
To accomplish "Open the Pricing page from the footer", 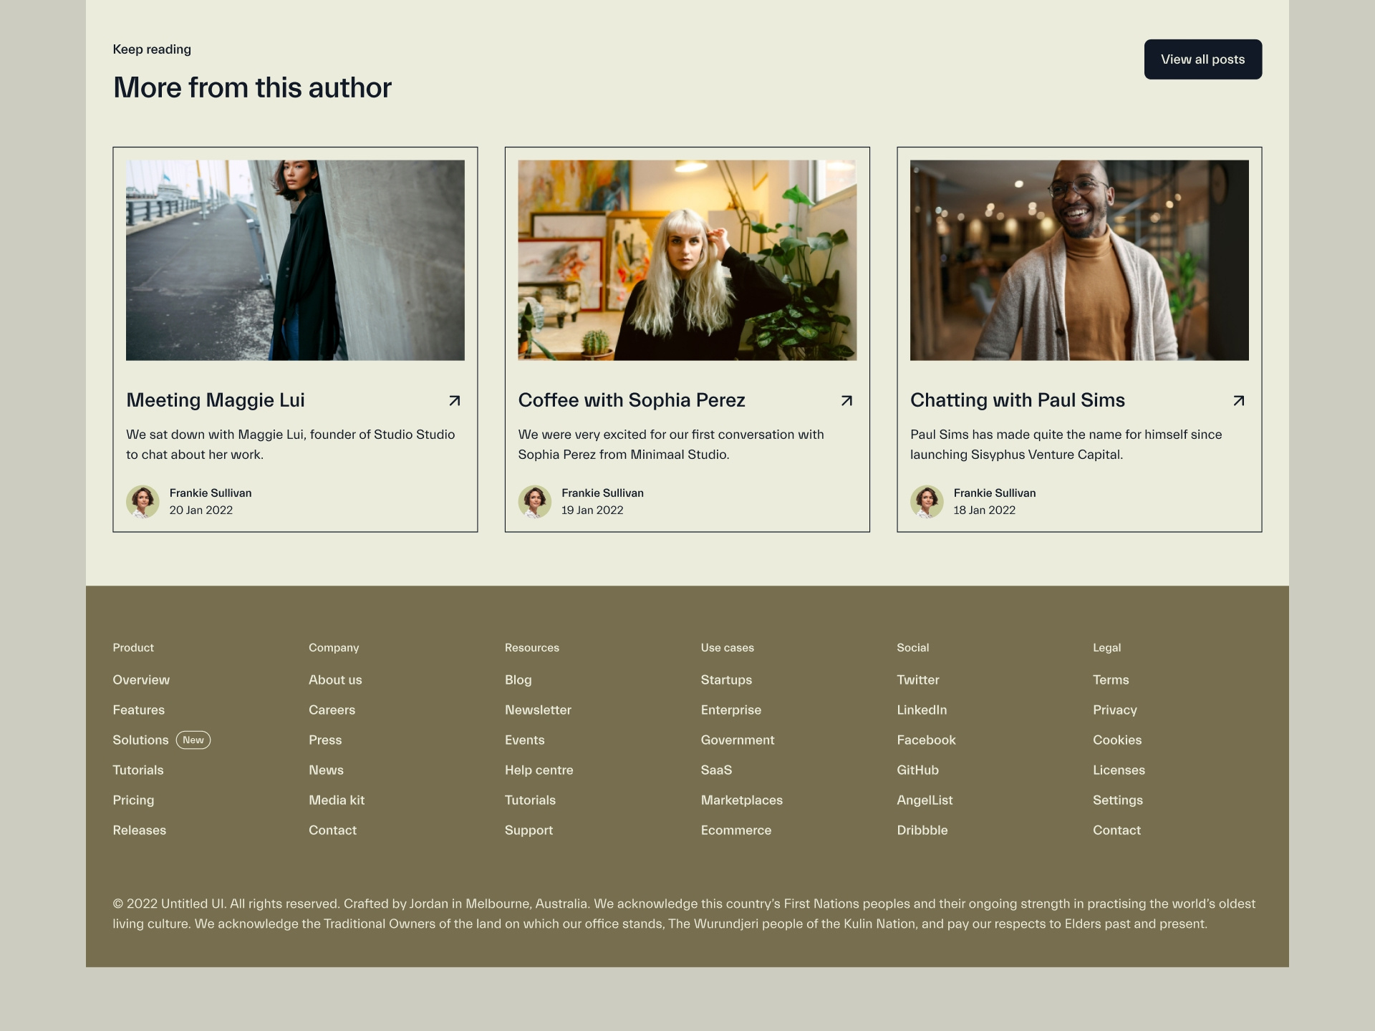I will (x=133, y=800).
